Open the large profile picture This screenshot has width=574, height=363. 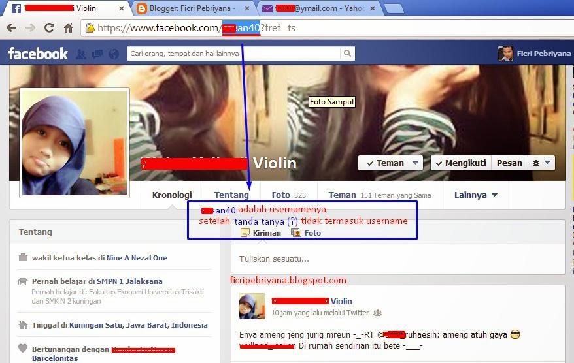click(75, 143)
